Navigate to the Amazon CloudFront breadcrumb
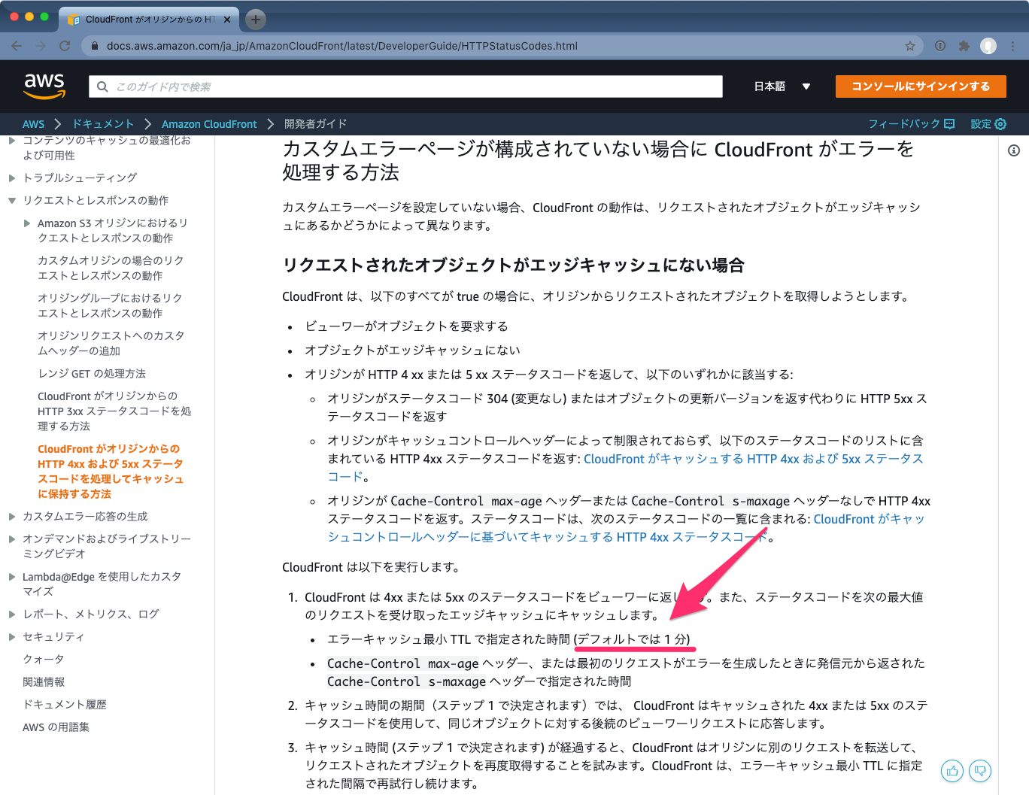This screenshot has height=795, width=1029. click(x=209, y=123)
